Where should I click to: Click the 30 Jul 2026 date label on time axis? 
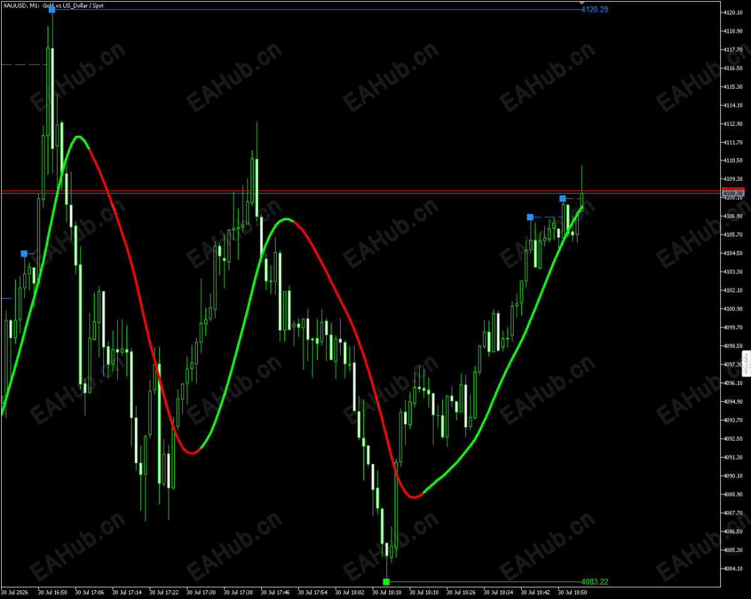click(x=15, y=592)
